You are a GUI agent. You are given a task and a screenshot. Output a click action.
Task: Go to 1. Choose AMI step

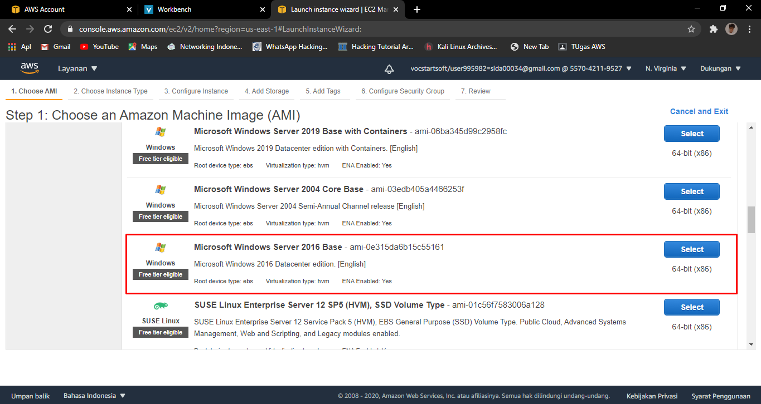pos(34,91)
